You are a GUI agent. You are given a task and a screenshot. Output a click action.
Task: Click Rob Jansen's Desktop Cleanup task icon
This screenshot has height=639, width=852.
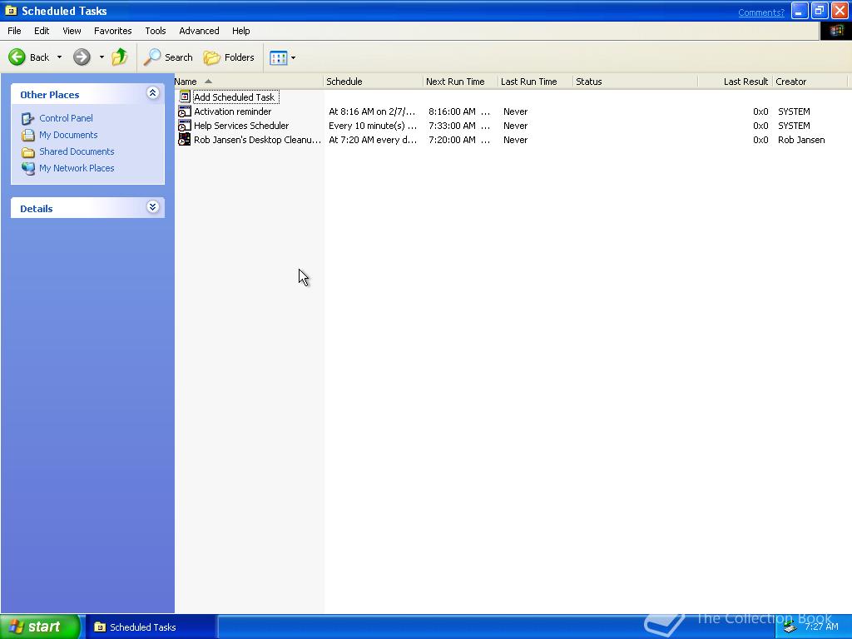[x=185, y=140]
